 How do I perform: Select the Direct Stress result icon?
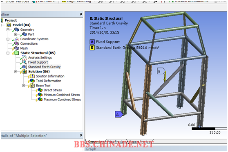point(40,90)
